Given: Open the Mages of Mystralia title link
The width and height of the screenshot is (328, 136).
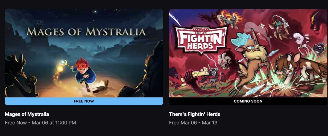Looking at the screenshot, I should point(27,114).
